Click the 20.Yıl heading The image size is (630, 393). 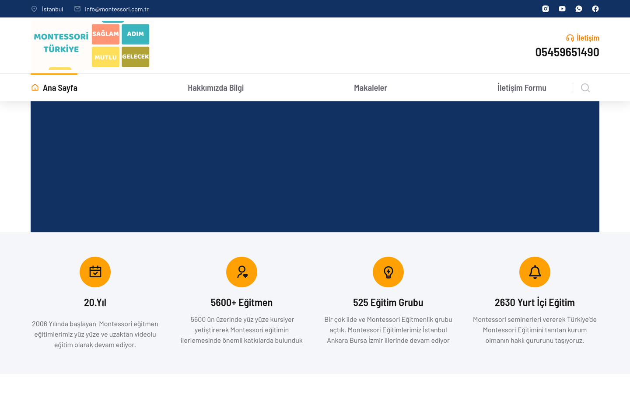(95, 302)
